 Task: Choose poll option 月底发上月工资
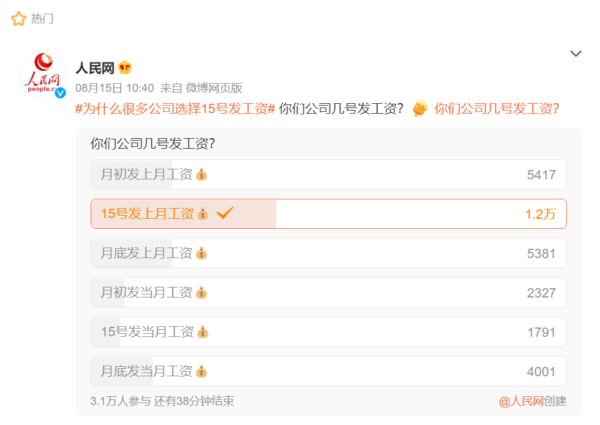(328, 253)
